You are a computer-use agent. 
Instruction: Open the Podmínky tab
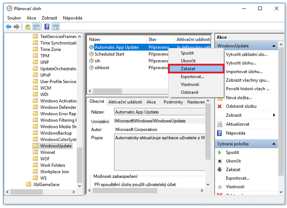173,102
